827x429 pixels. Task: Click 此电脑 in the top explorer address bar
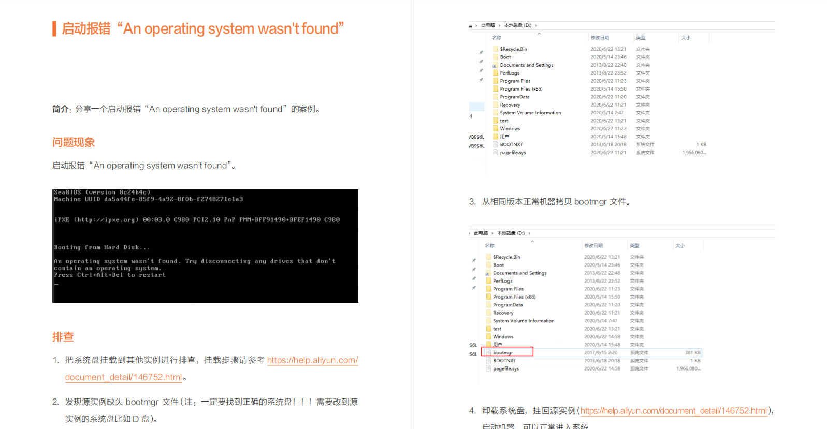tap(488, 25)
